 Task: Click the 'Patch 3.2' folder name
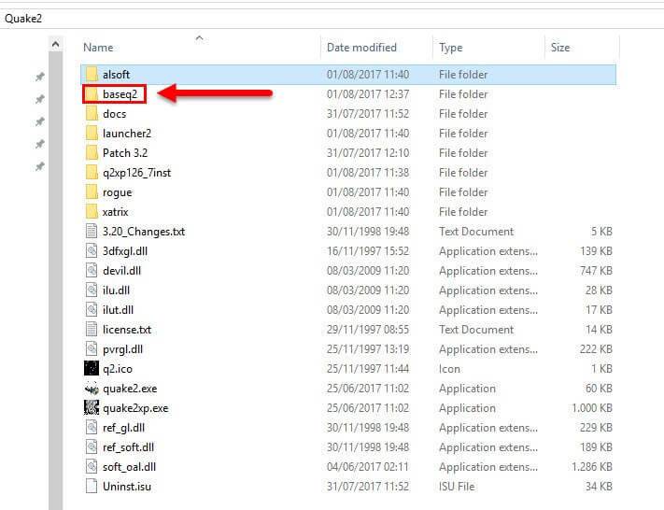125,153
